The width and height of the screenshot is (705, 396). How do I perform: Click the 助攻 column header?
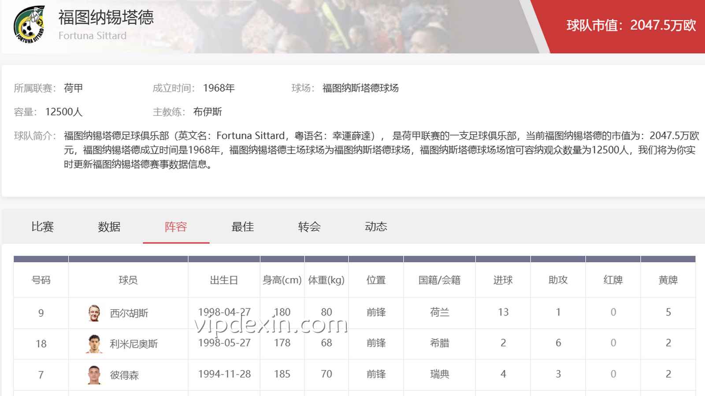tap(558, 280)
